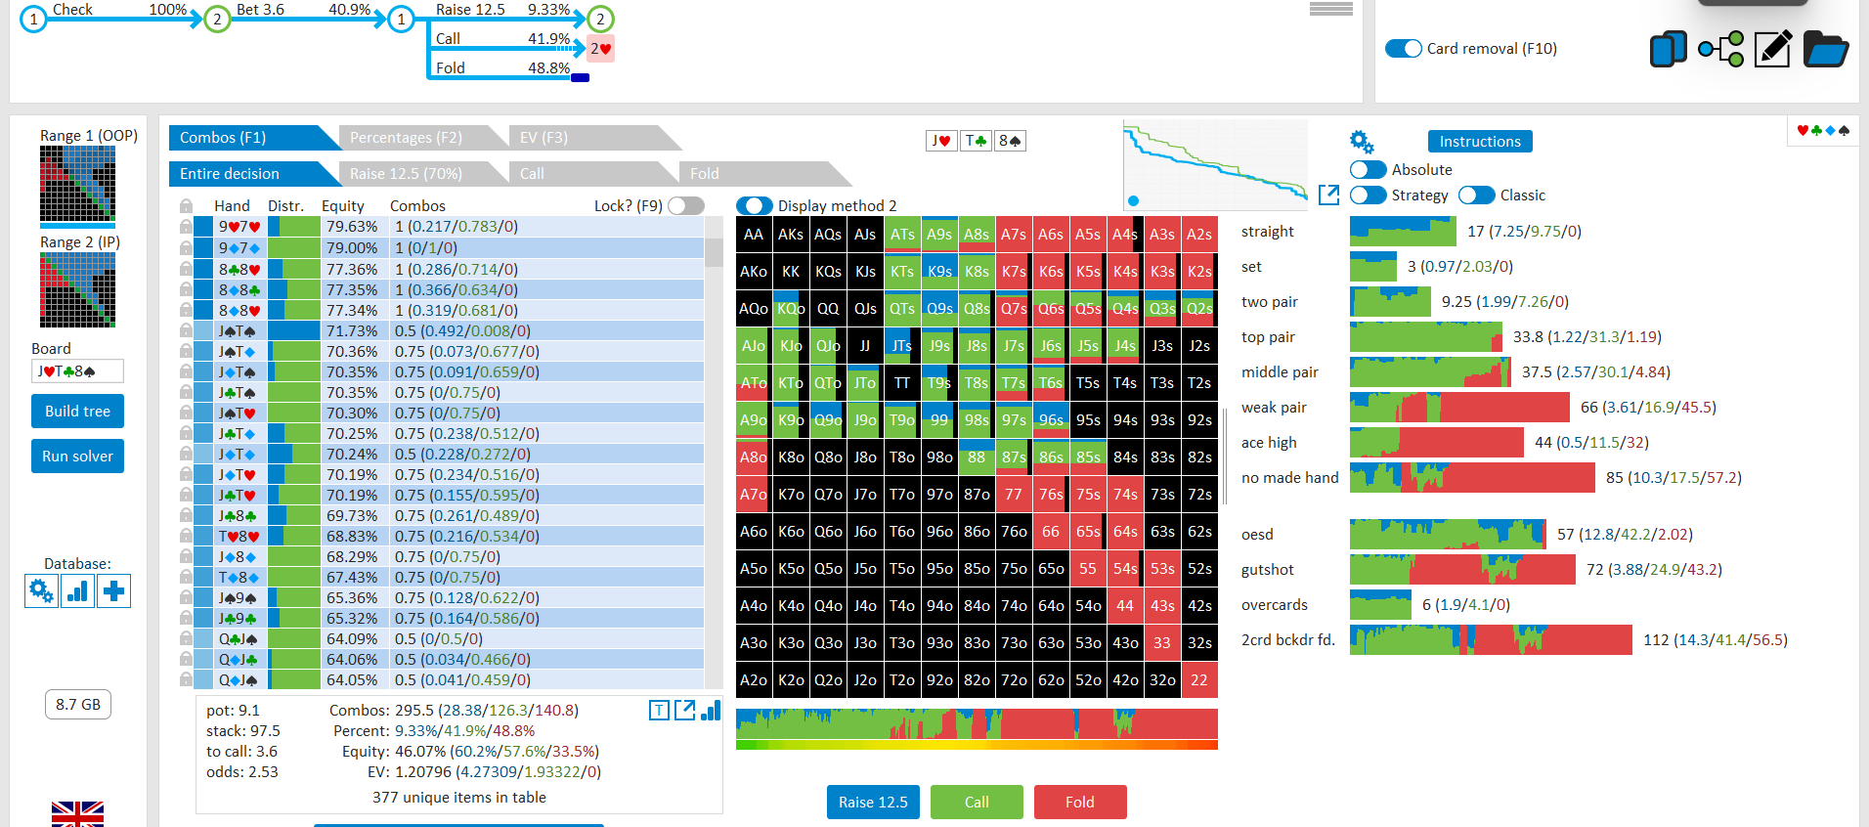Screen dimensions: 1869x827
Task: Click the four-suit colors icon
Action: pos(1823,130)
